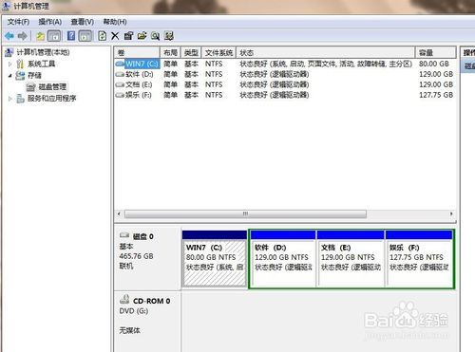Open Help via the blue question-mark icon
Image resolution: width=475 pixels, height=352 pixels.
coord(71,36)
